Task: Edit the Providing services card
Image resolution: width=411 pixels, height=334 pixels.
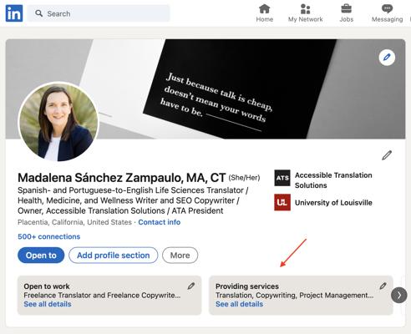Action: 383,286
